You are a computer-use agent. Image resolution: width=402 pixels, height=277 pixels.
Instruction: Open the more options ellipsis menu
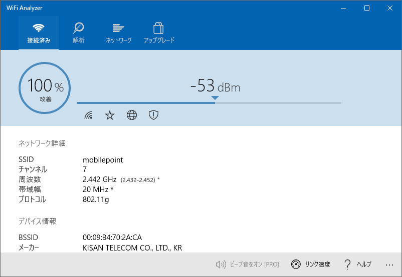click(389, 264)
